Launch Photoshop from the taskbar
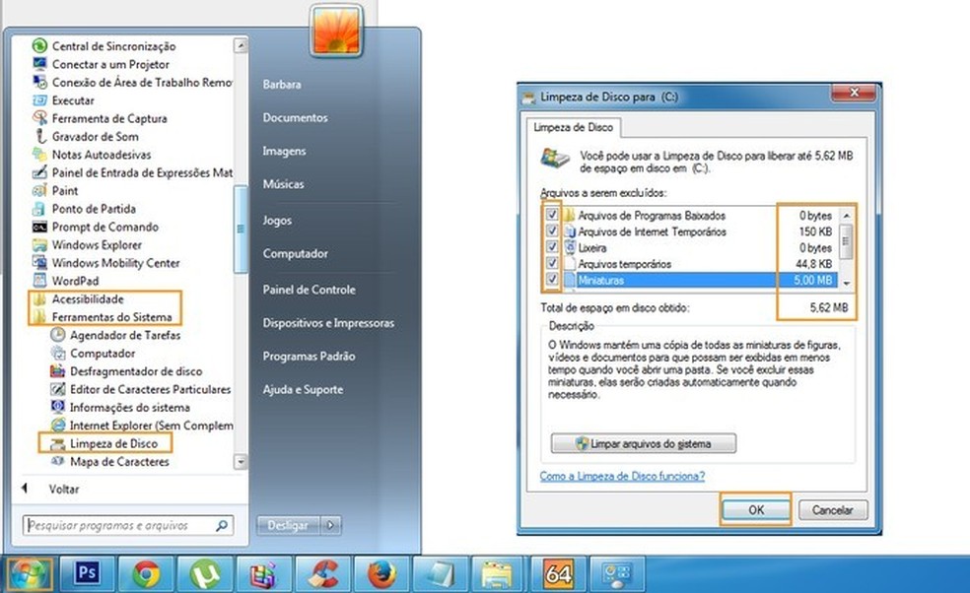The width and height of the screenshot is (970, 593). pyautogui.click(x=88, y=571)
